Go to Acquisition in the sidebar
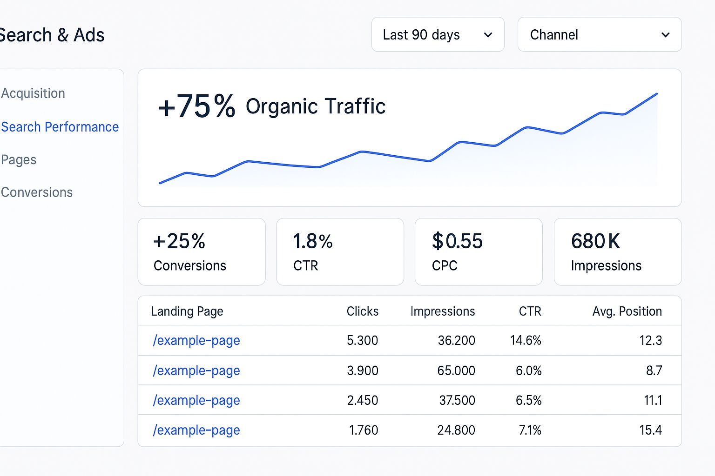 point(33,93)
